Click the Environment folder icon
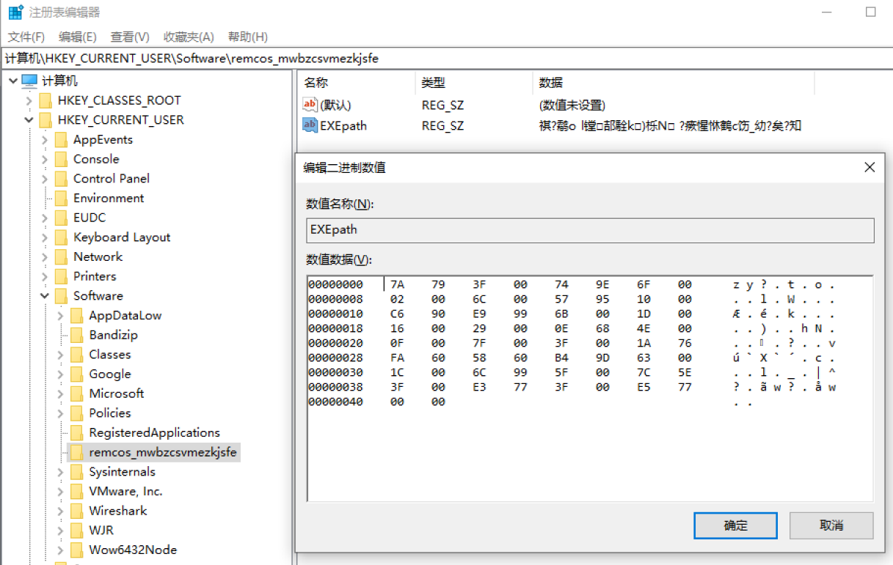 coord(62,199)
